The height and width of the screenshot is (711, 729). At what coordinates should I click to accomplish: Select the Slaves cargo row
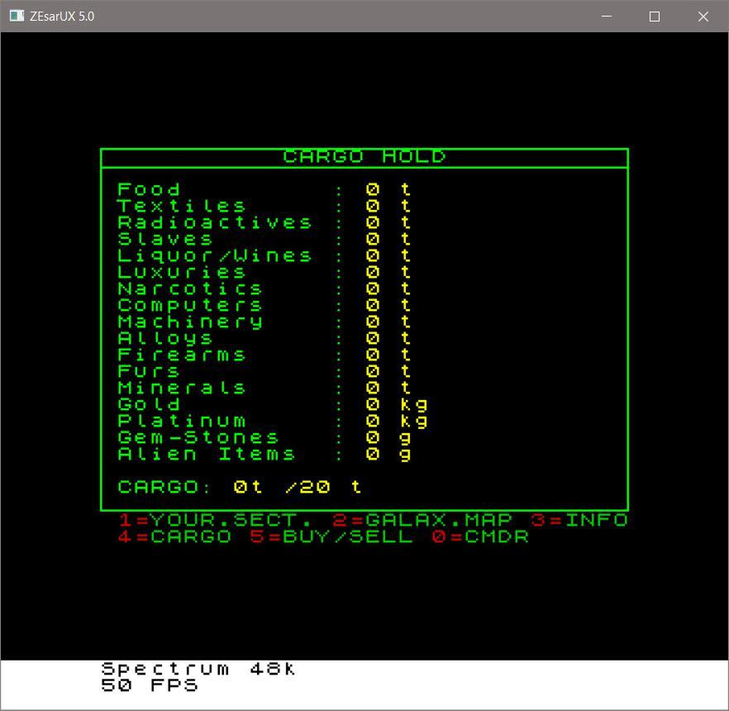tap(264, 239)
